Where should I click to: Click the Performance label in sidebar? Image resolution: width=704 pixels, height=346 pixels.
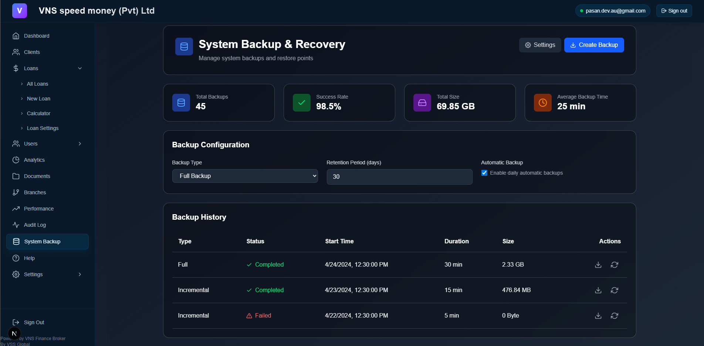tap(39, 209)
